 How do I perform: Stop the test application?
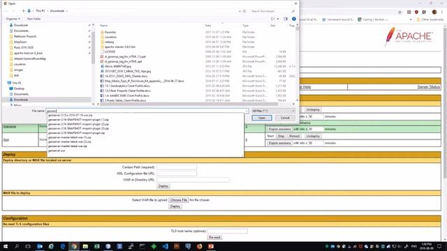click(x=281, y=137)
